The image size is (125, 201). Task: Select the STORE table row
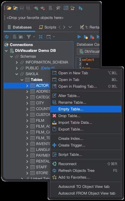27,173
